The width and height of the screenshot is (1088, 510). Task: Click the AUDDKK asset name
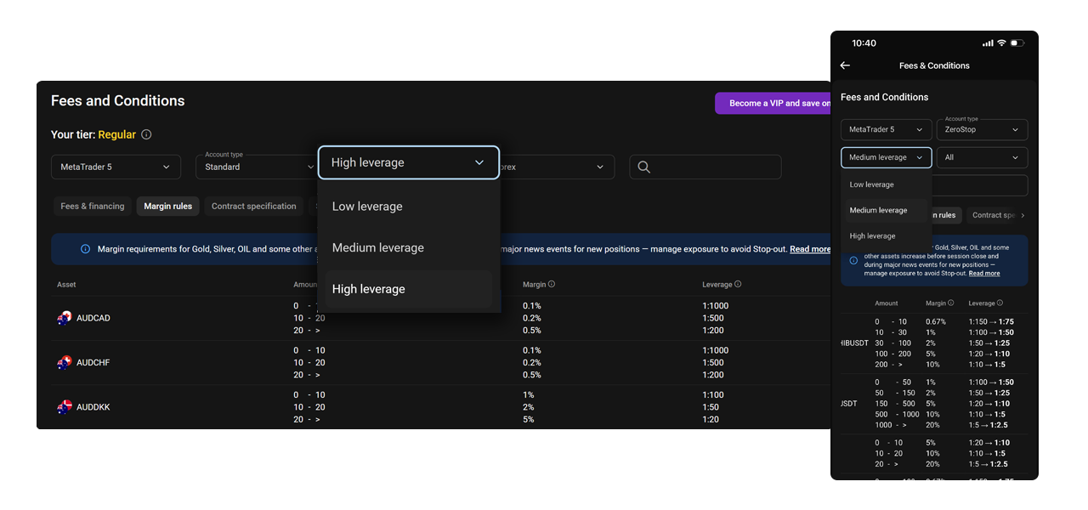(x=93, y=407)
